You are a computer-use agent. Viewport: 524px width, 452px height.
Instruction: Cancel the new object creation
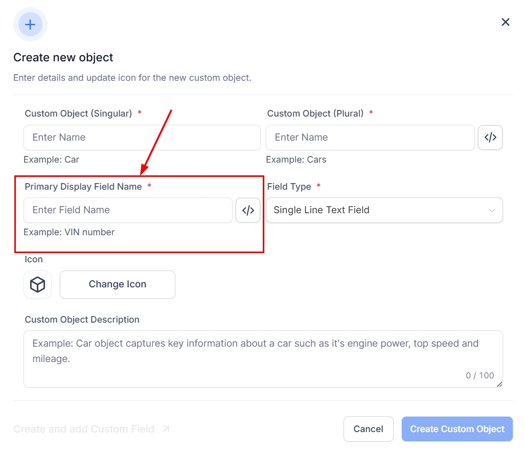[368, 429]
